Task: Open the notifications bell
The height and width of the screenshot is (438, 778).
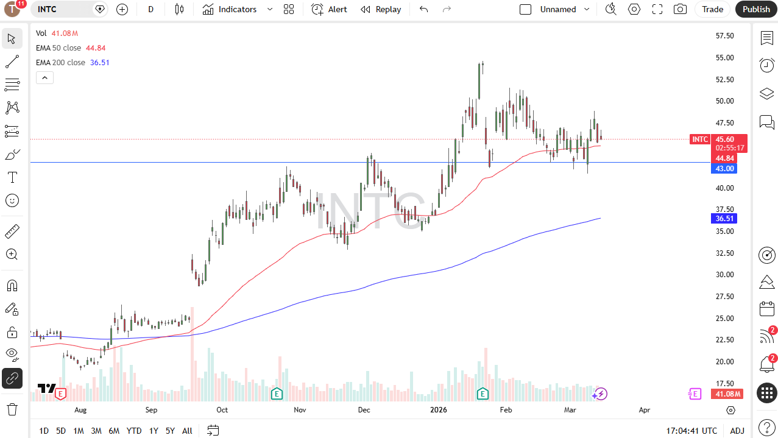Action: [766, 364]
